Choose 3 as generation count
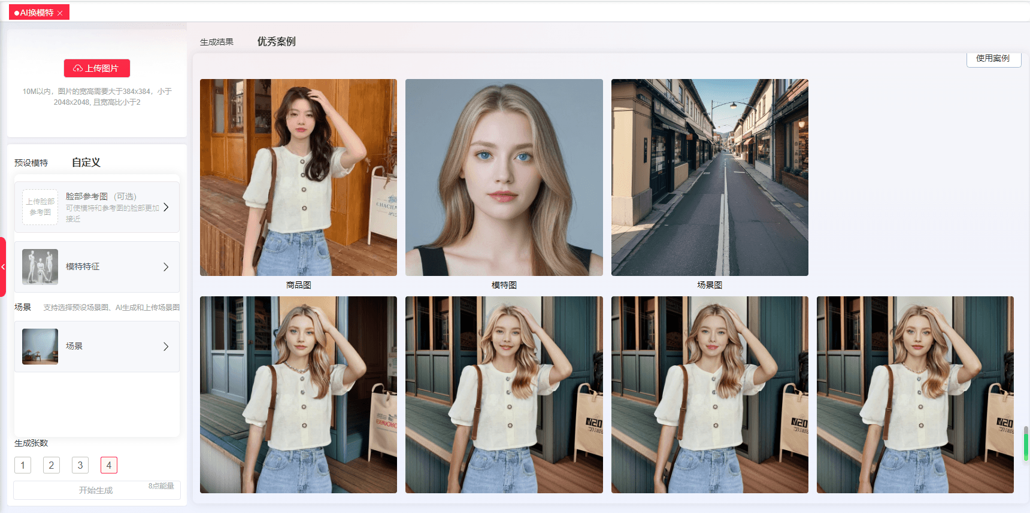Screen dimensions: 1030x513 80,465
